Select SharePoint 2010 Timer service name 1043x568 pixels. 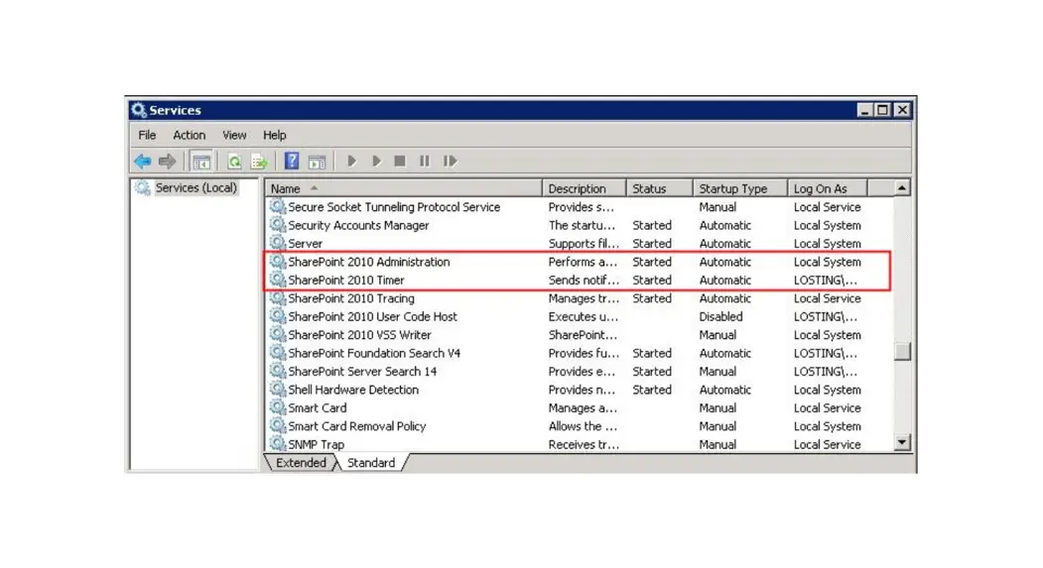346,280
